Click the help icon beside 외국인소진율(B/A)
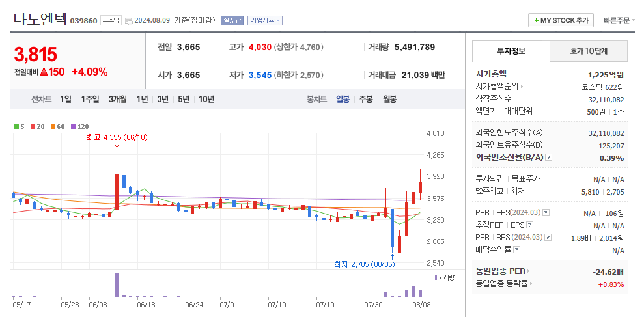 (548, 158)
